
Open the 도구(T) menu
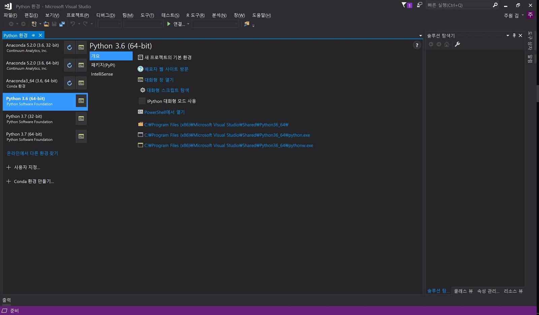[x=147, y=15]
